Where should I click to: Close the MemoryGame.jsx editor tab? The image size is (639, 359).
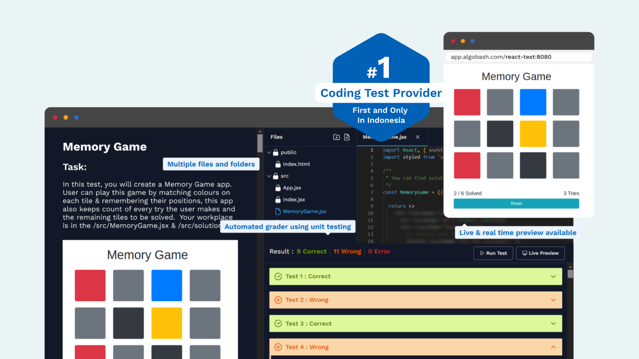(x=418, y=137)
